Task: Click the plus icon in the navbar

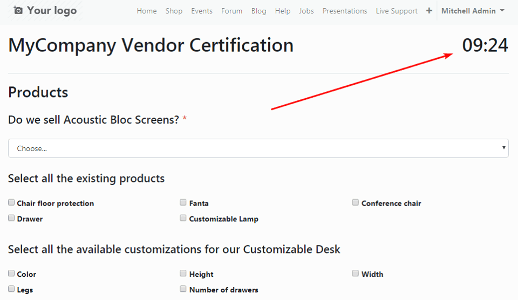Action: pos(429,11)
